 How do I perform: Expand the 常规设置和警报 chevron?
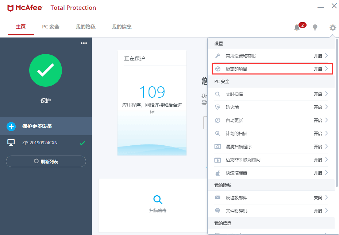(x=327, y=56)
